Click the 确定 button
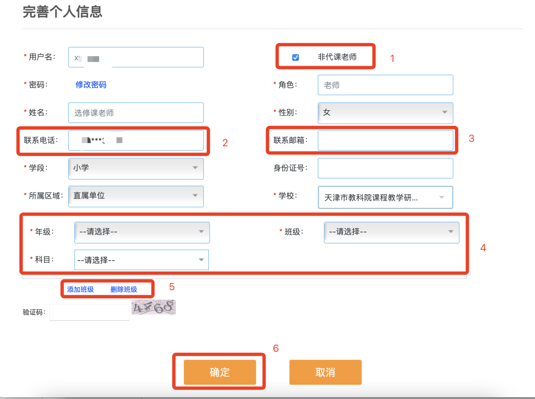The height and width of the screenshot is (399, 535). (x=220, y=372)
